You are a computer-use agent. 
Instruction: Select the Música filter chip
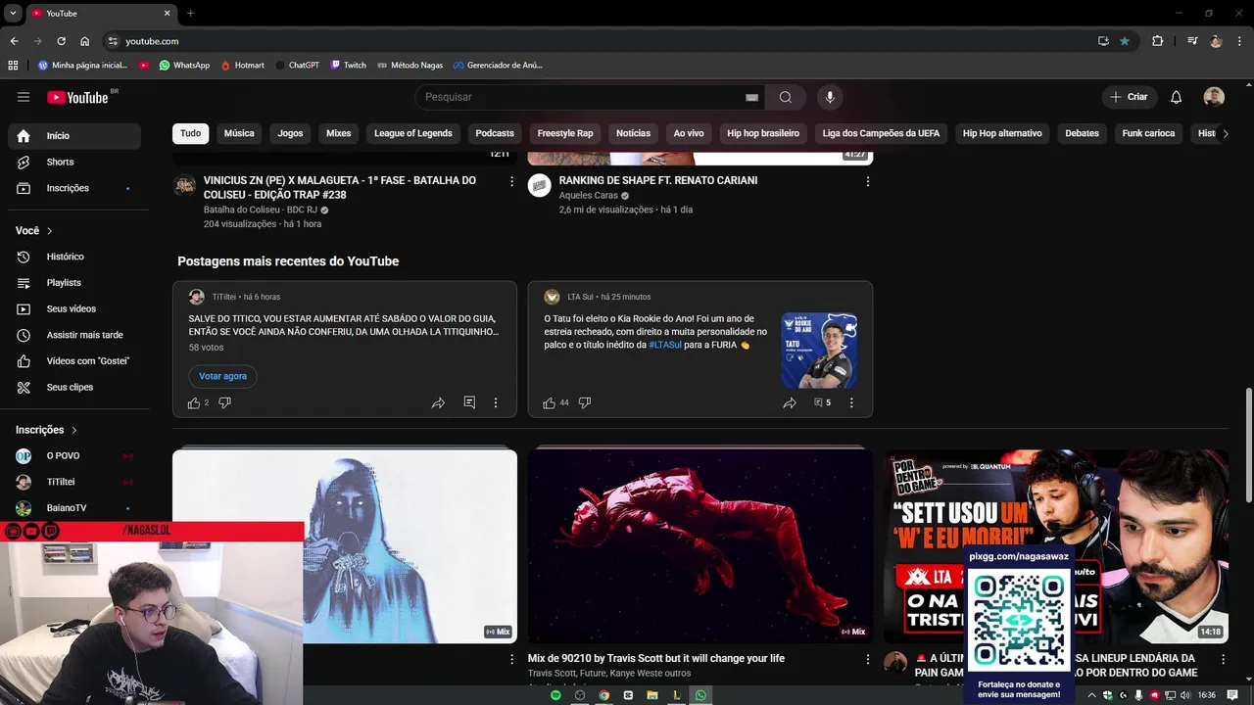click(239, 133)
